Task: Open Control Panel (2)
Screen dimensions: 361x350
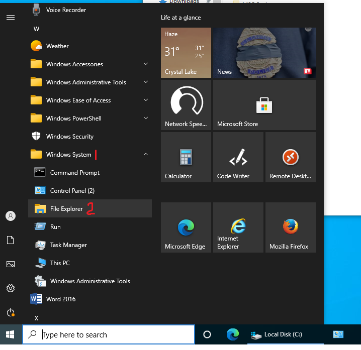Action: (90, 191)
